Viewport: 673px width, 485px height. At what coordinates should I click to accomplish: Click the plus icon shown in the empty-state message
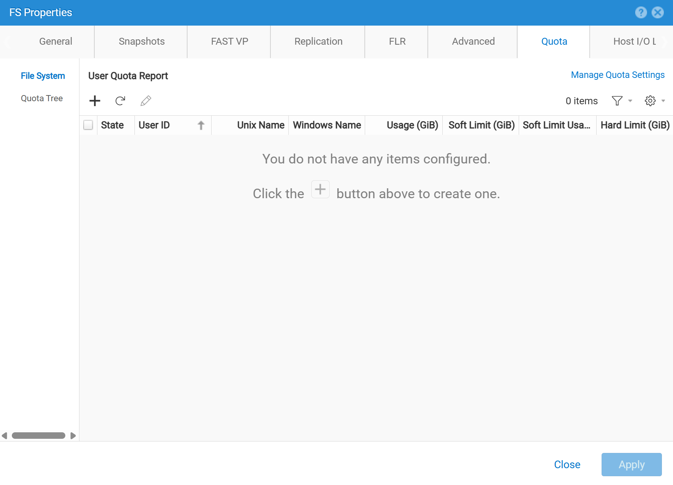[320, 189]
